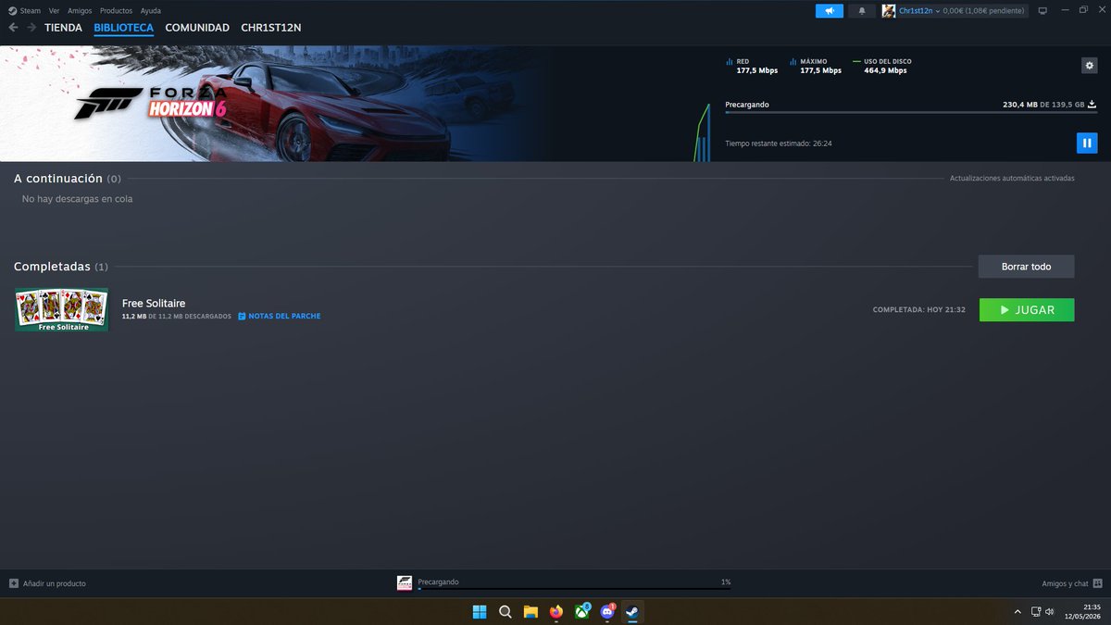Expand the Chr1st12n account dropdown

tap(919, 11)
